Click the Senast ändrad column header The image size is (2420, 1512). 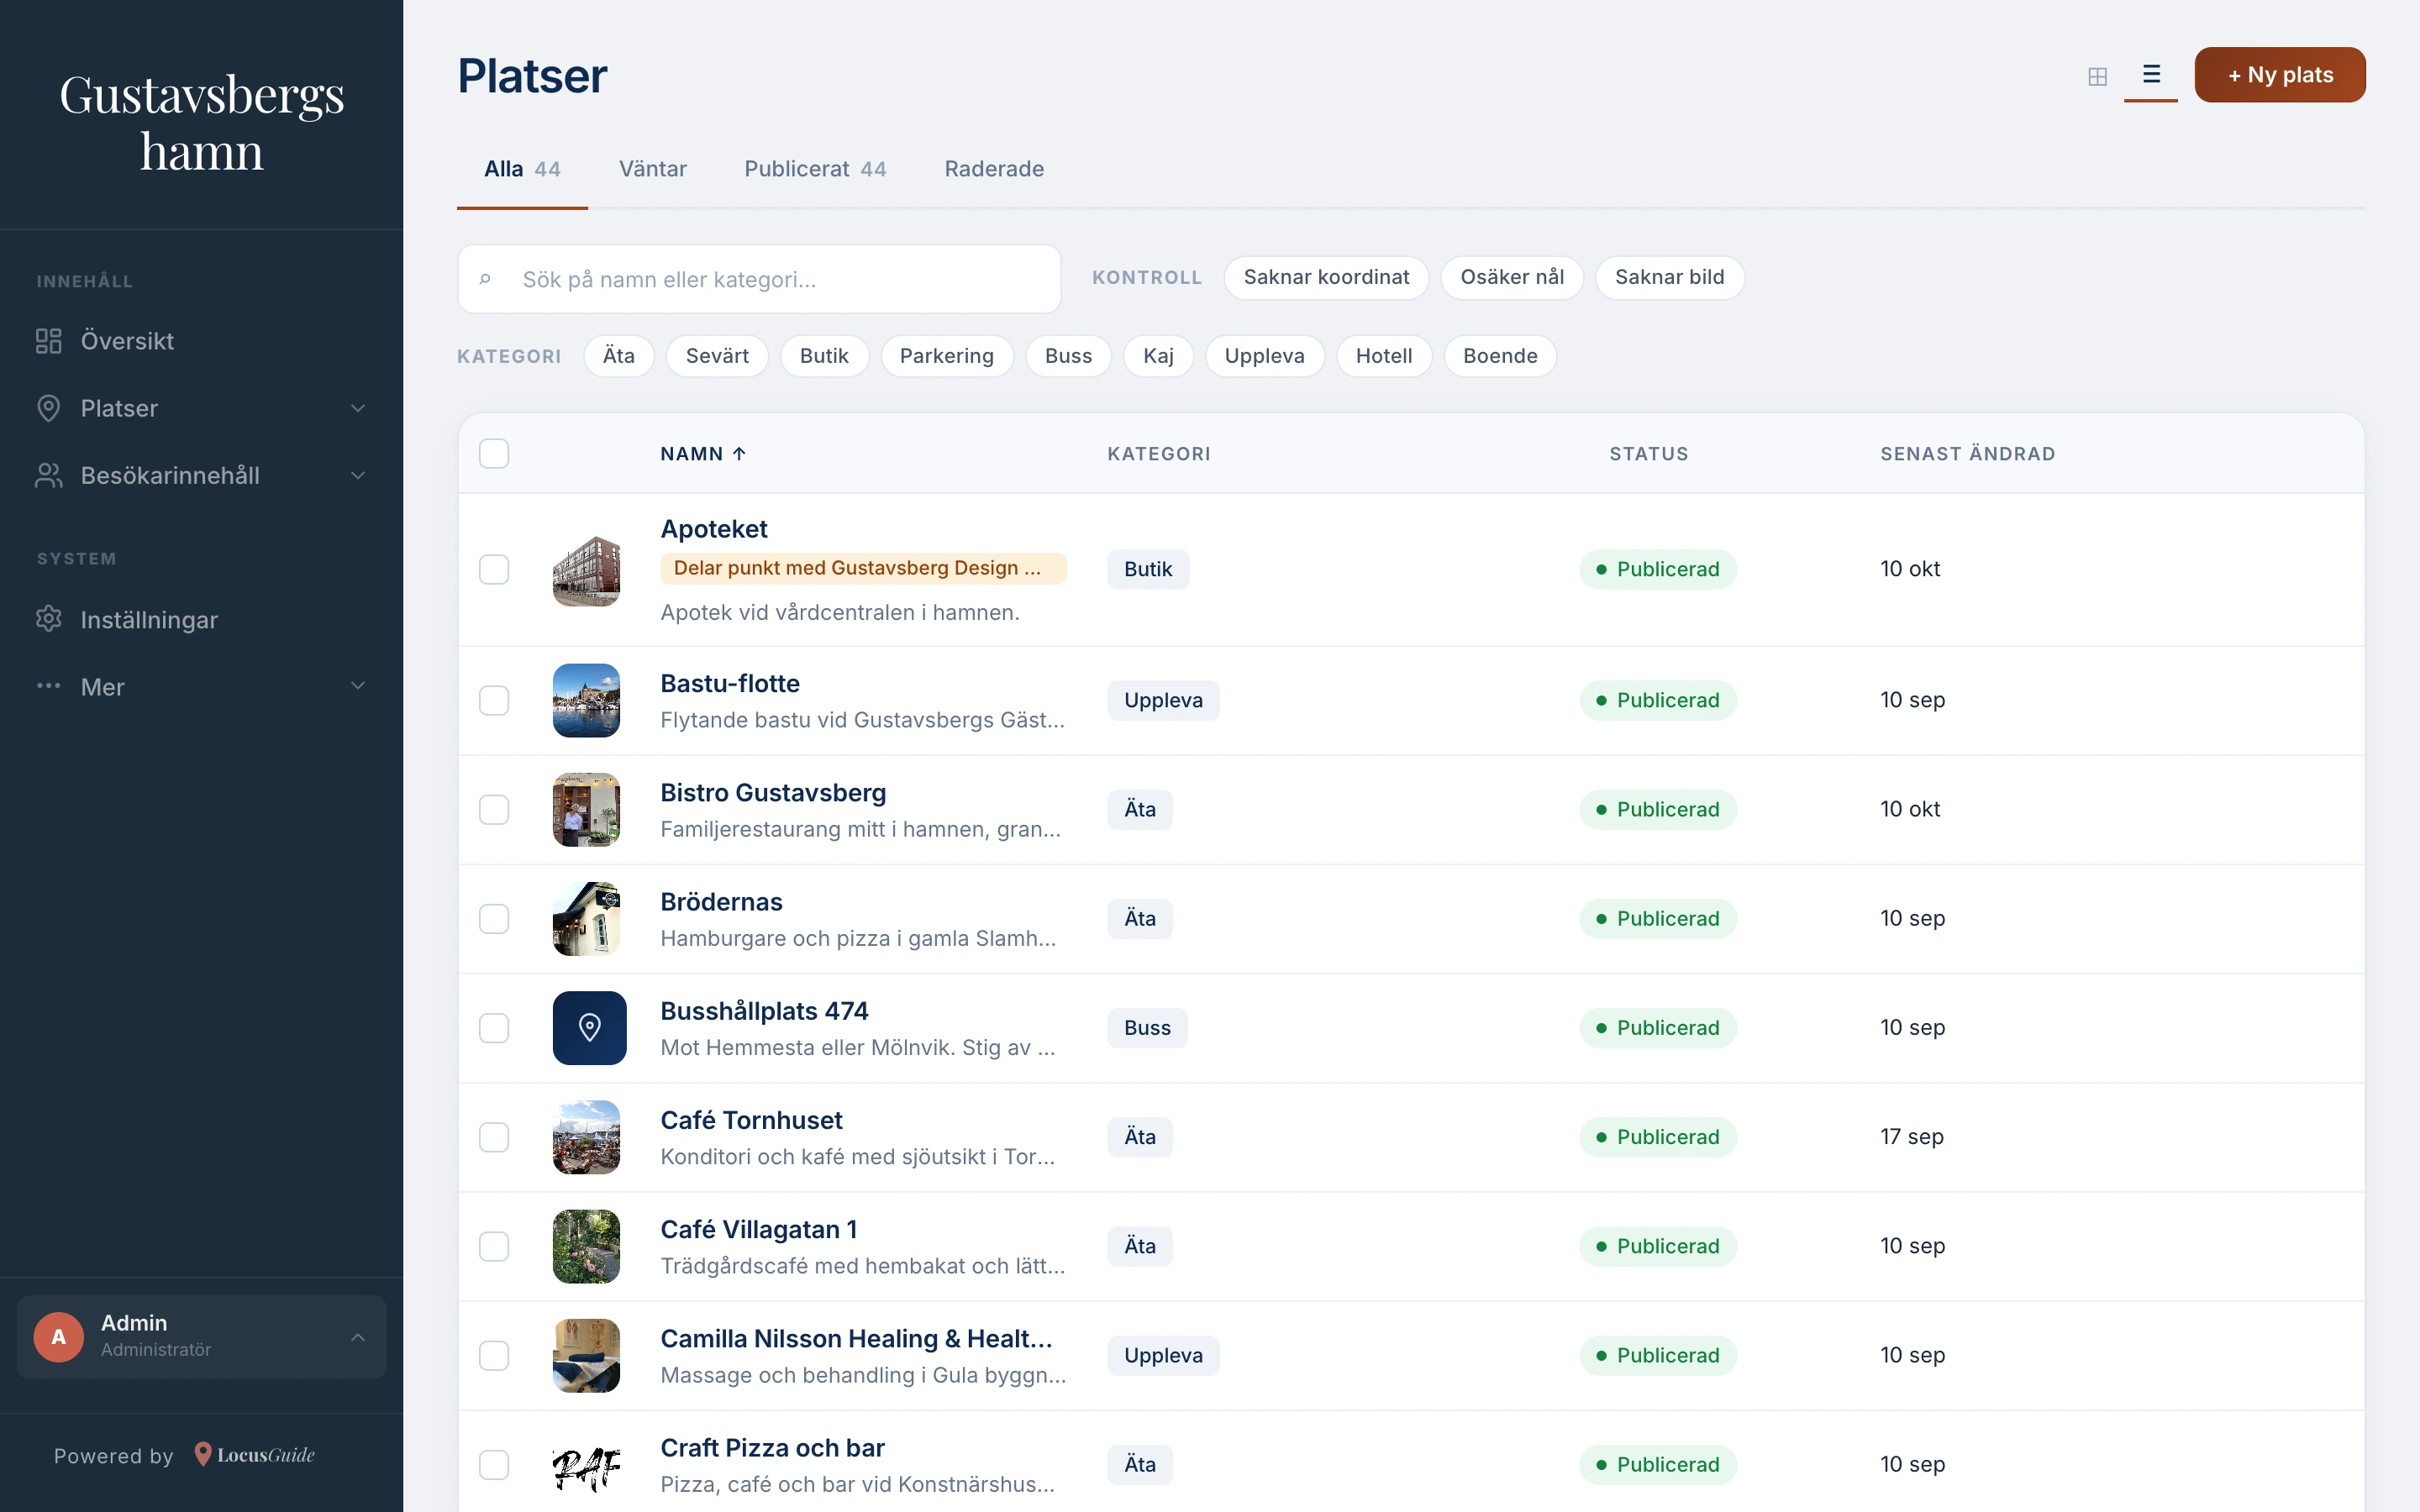pyautogui.click(x=1967, y=453)
